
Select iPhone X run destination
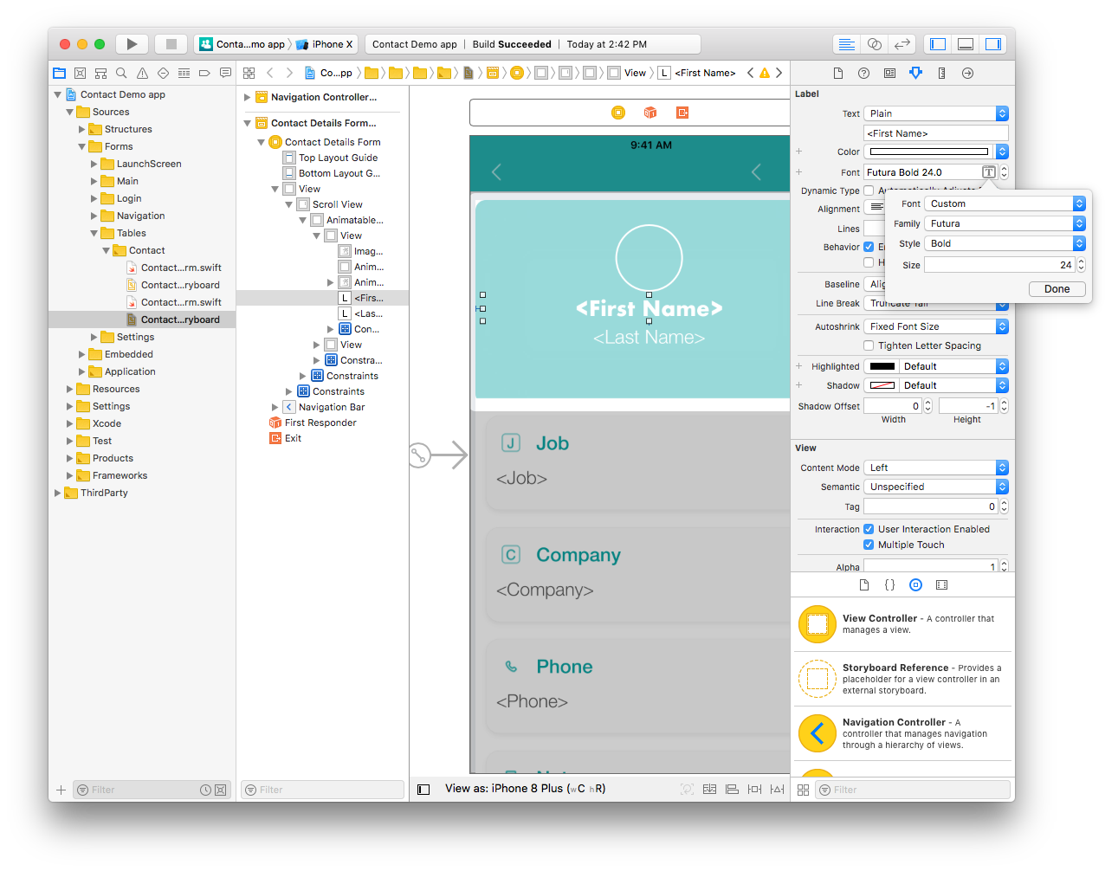(325, 44)
